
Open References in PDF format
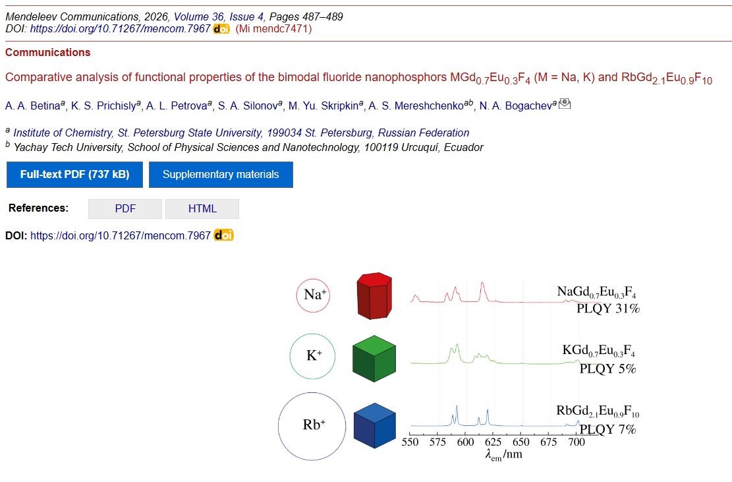[125, 209]
